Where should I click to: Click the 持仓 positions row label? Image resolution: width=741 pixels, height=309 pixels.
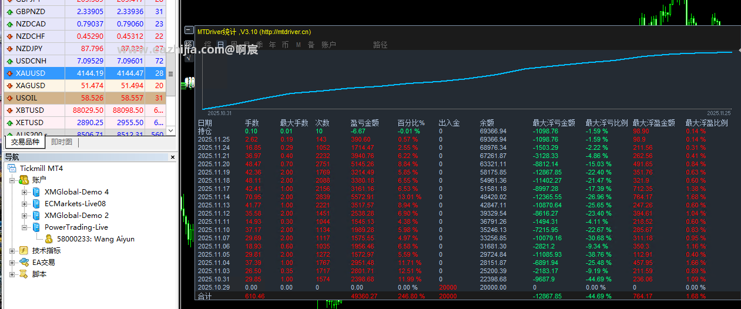pos(205,132)
